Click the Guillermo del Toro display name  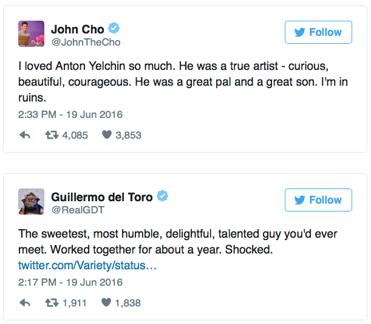click(x=102, y=197)
